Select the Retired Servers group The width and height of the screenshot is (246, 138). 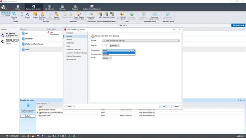(x=10, y=41)
